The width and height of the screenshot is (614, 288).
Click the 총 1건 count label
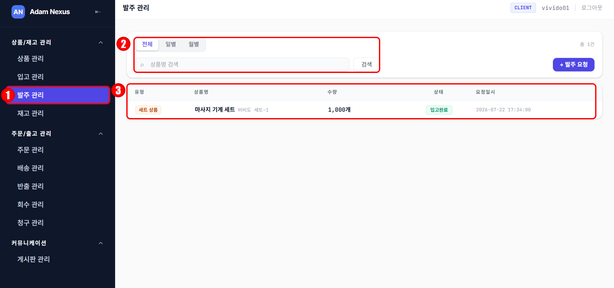coord(587,44)
